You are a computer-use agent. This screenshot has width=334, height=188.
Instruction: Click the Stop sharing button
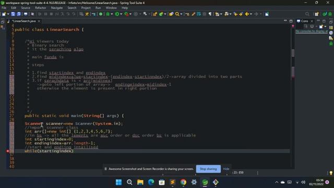pos(208,169)
